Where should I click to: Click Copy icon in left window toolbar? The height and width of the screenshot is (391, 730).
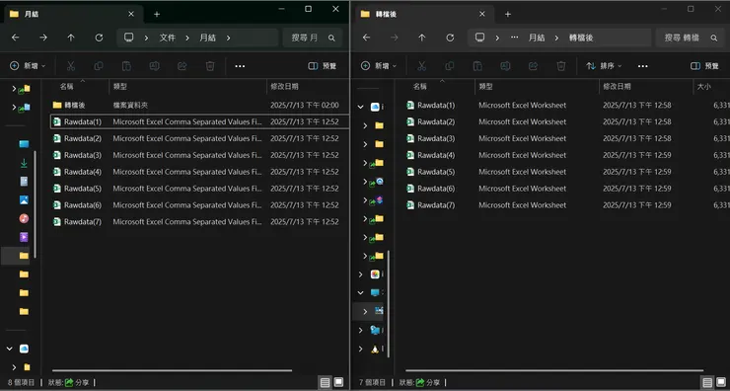[x=99, y=66]
